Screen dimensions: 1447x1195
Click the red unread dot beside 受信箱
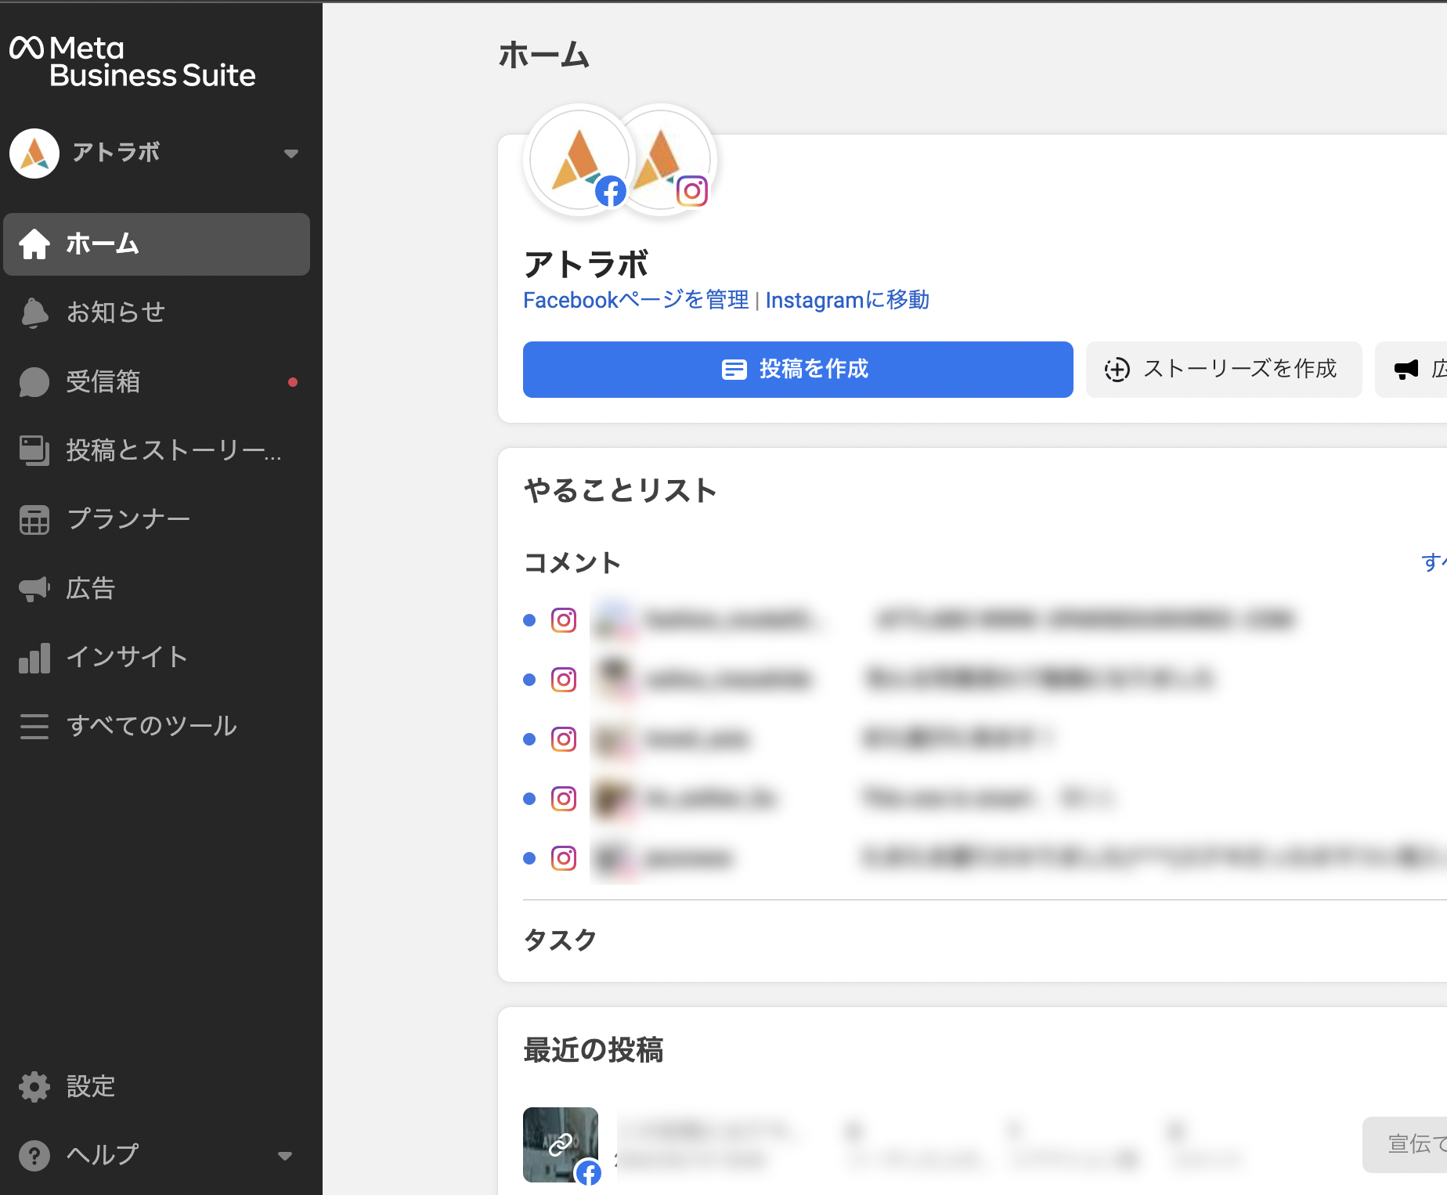[x=293, y=382]
